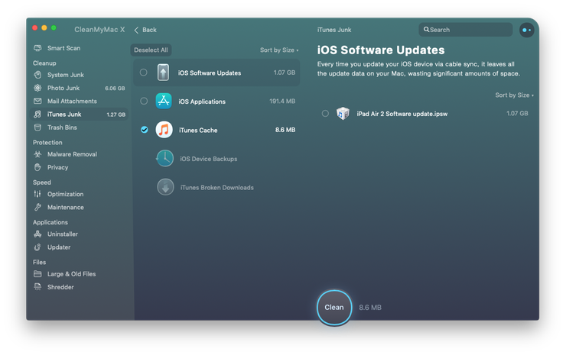The image size is (566, 355).
Task: Click the Uninstaller icon
Action: pyautogui.click(x=37, y=234)
